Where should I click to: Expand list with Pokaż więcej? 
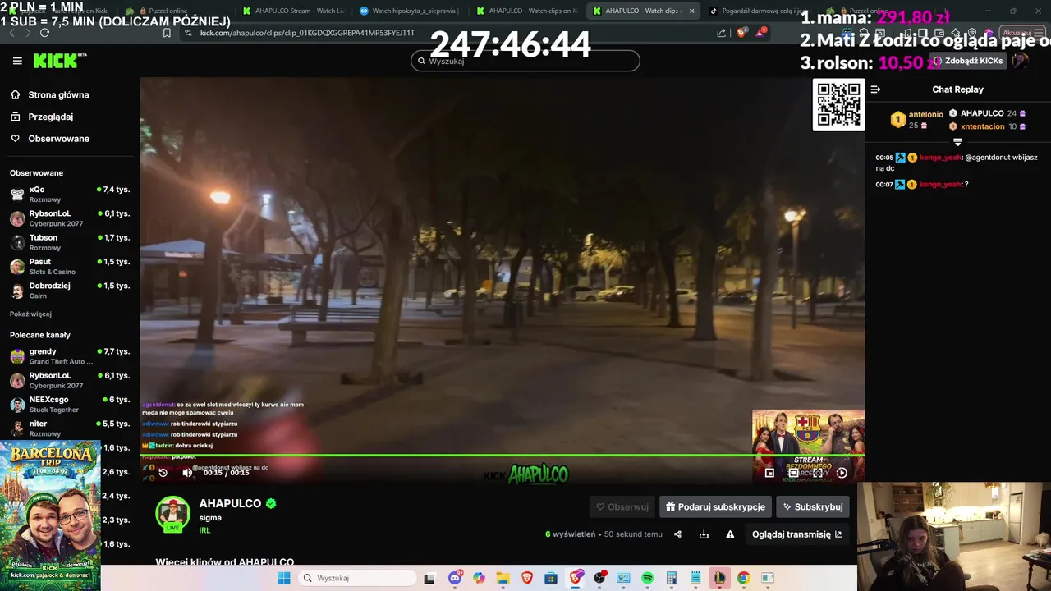tap(30, 314)
